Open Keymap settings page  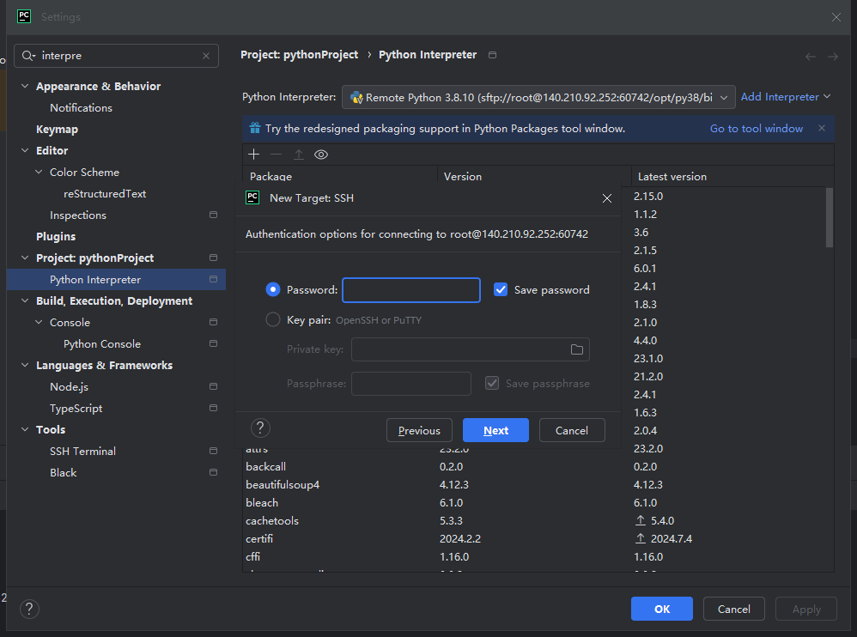coord(57,130)
